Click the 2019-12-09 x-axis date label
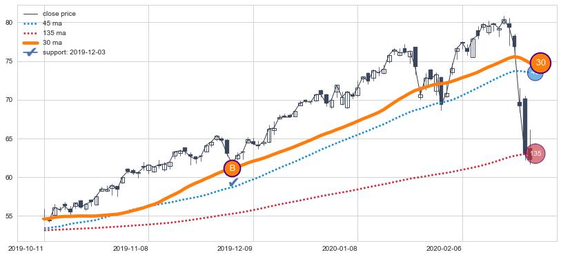 point(233,249)
